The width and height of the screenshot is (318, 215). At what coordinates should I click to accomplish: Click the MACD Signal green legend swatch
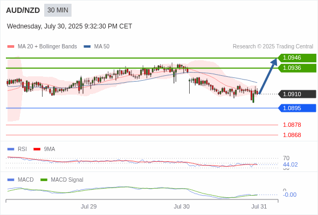tap(44, 180)
